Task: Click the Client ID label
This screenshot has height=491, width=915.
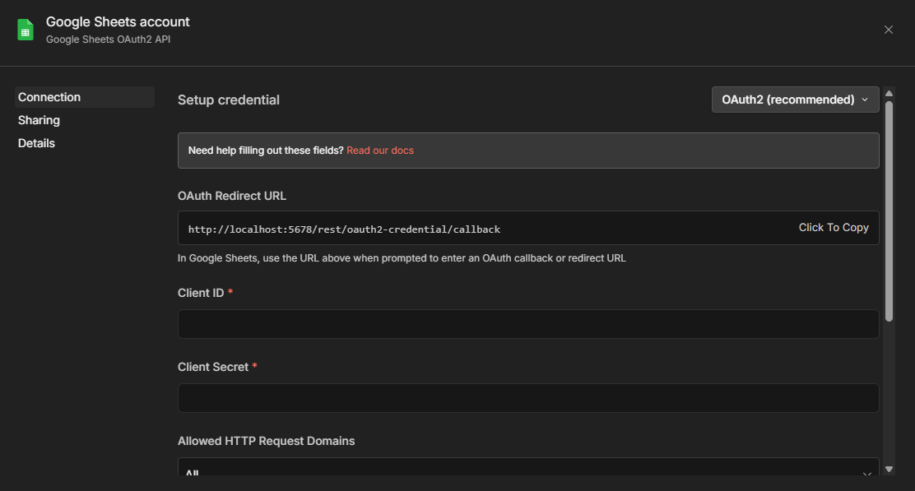Action: 201,293
